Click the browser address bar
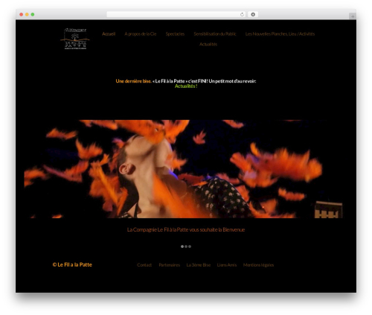The image size is (372, 315). point(176,14)
